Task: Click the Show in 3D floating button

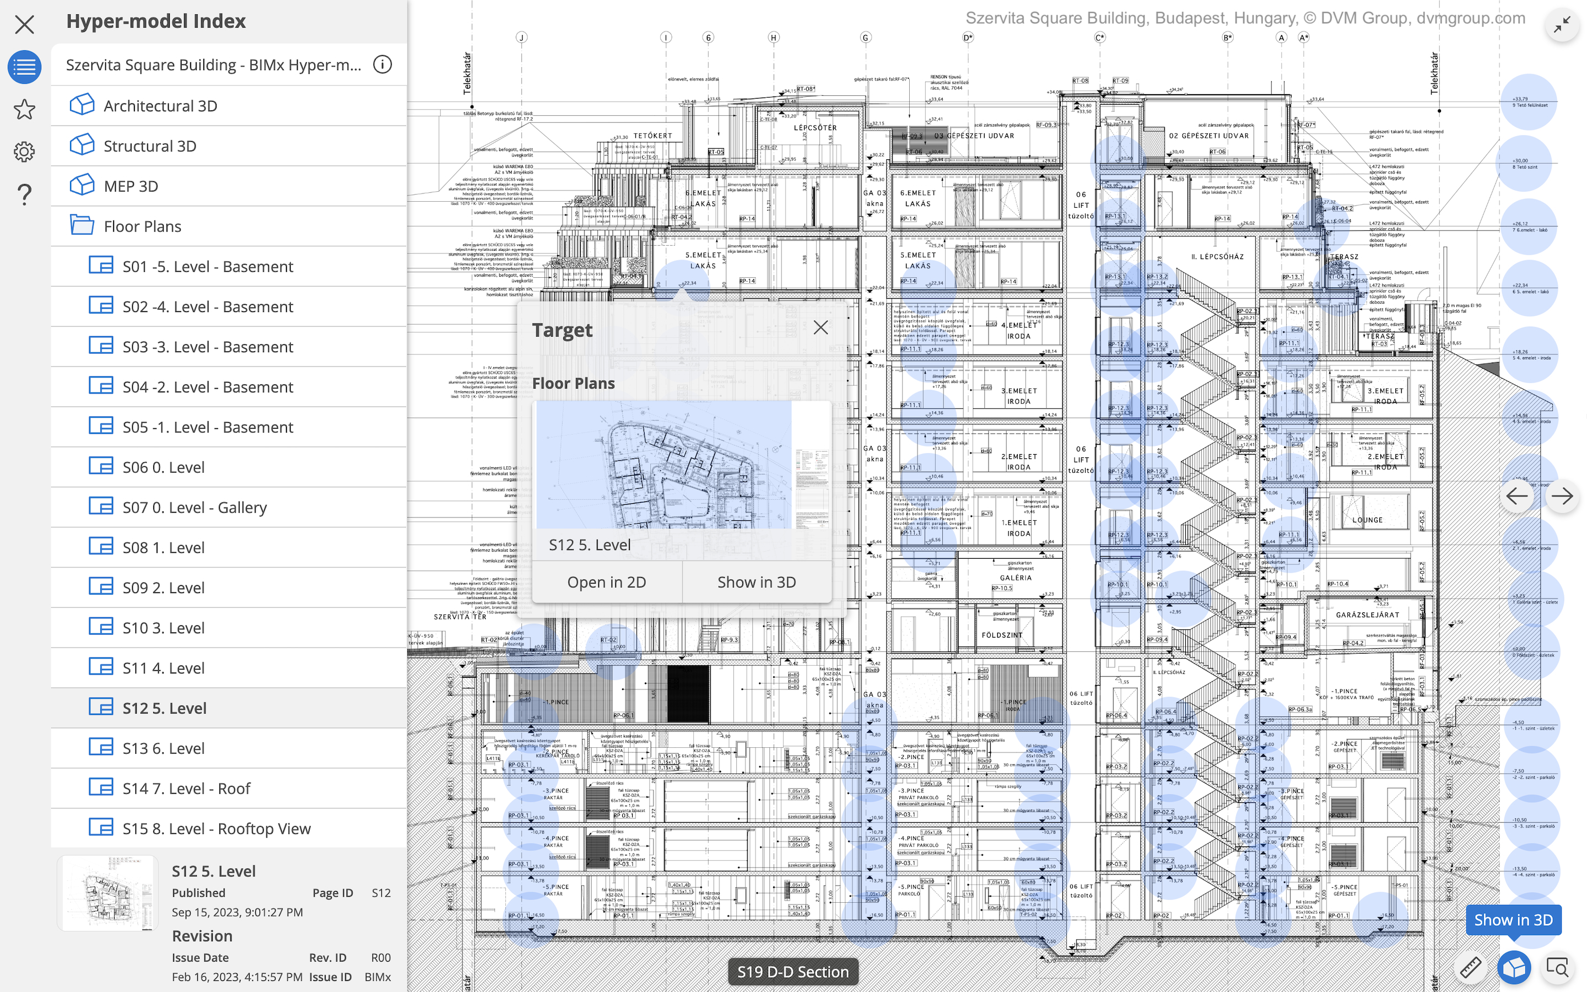Action: point(1512,920)
